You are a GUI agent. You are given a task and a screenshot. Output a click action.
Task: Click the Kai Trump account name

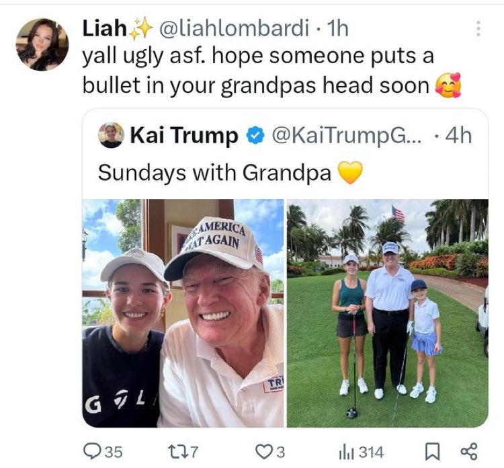183,136
